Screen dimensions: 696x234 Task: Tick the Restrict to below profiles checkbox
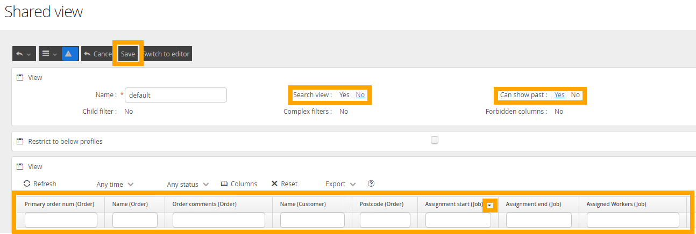tap(435, 141)
